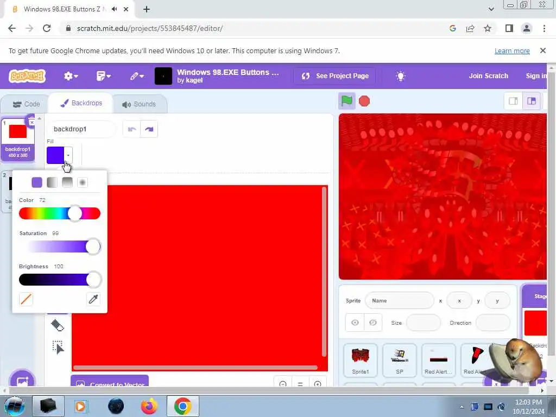Image resolution: width=556 pixels, height=417 pixels.
Task: Click the Scratch logo
Action: pyautogui.click(x=27, y=75)
